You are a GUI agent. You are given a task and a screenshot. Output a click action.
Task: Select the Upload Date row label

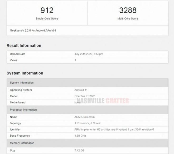tap(17, 54)
